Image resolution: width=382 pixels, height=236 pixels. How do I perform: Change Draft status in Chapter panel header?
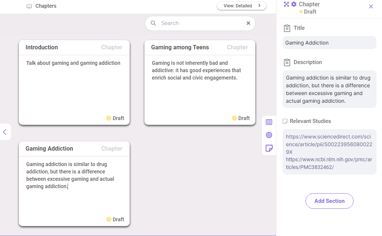308,12
